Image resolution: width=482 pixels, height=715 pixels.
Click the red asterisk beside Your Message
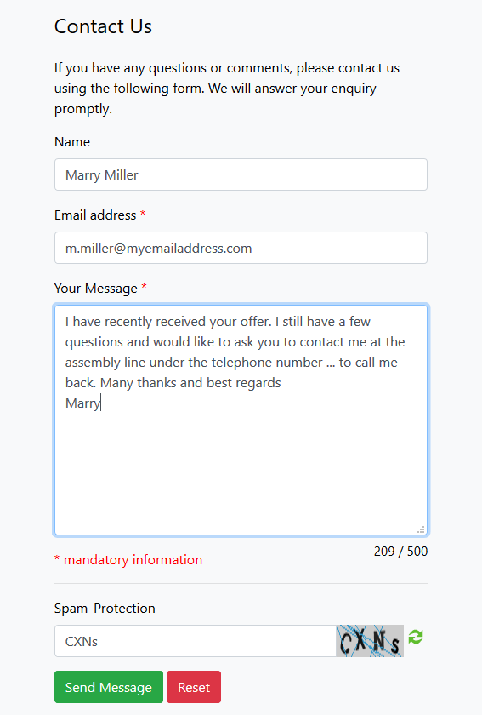144,286
